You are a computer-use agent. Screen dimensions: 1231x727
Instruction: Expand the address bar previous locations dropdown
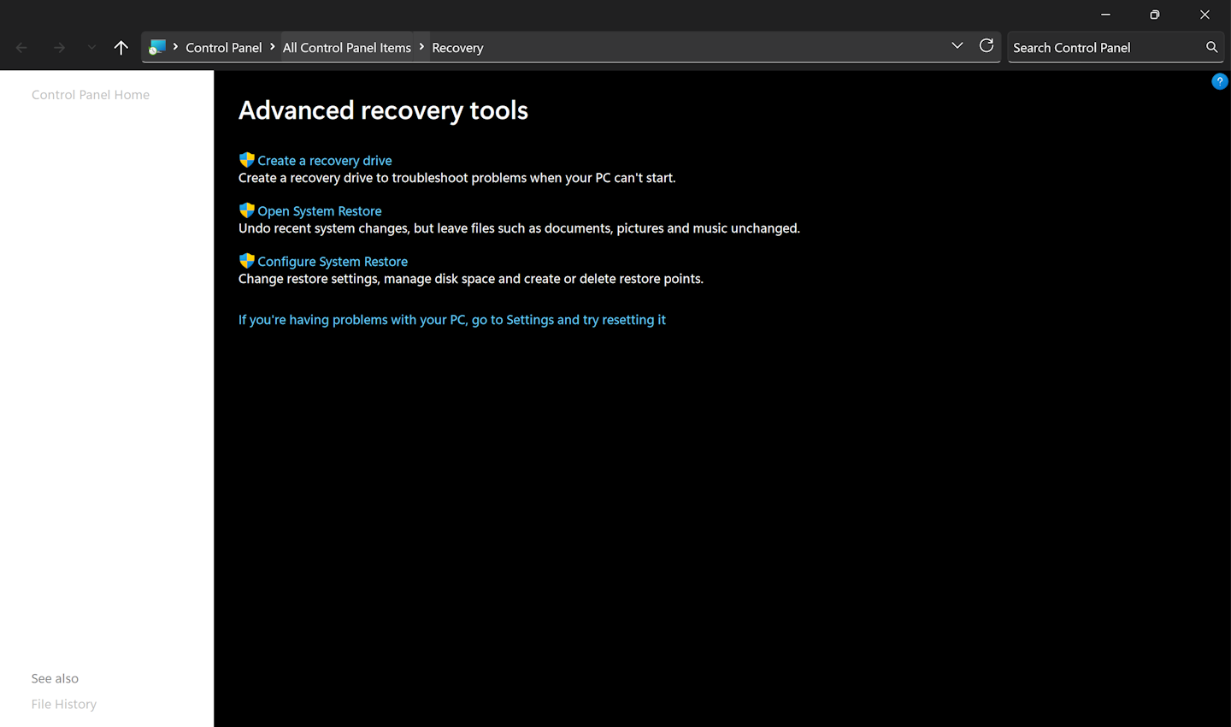click(x=957, y=46)
